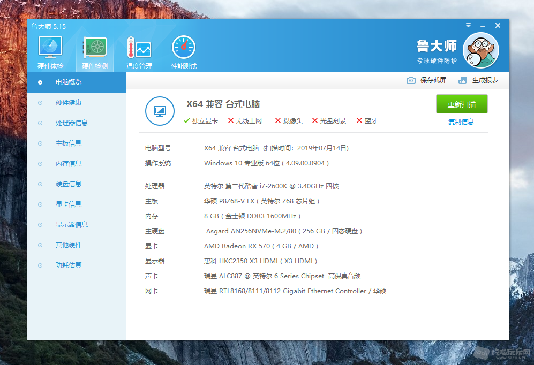Click the 生成报表 report icon

pyautogui.click(x=462, y=80)
